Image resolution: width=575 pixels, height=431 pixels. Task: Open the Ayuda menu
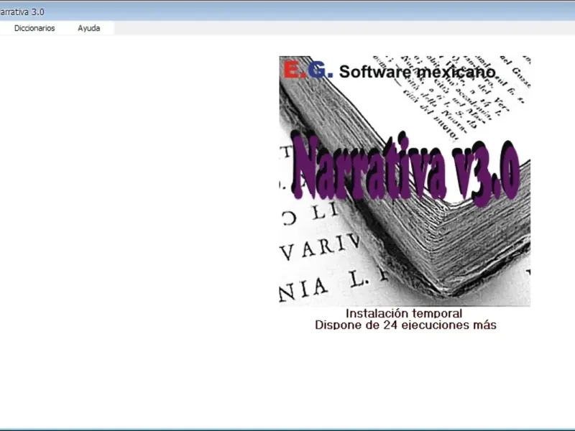click(88, 28)
